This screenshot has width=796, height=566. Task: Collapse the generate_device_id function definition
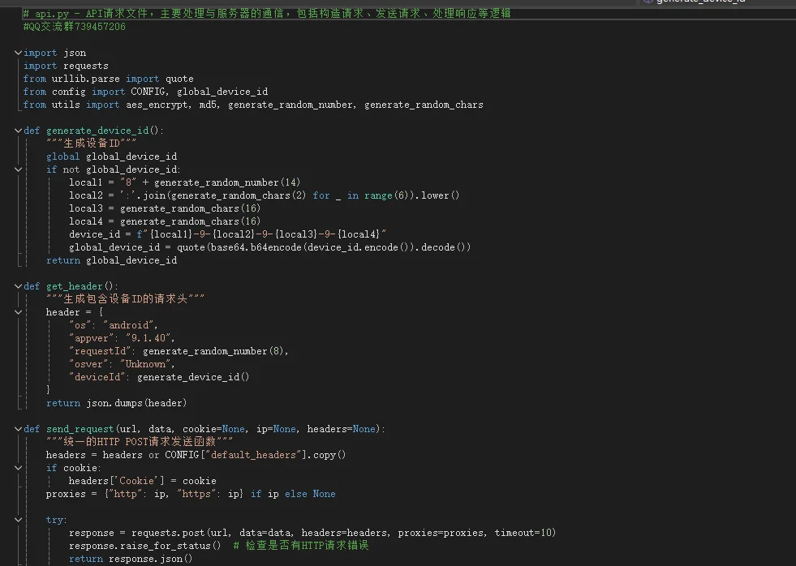pyautogui.click(x=18, y=131)
